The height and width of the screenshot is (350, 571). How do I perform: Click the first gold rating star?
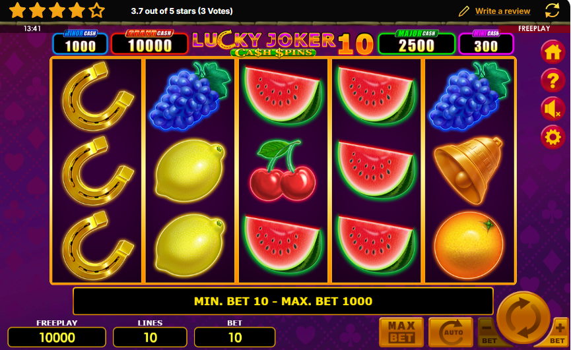(x=17, y=11)
